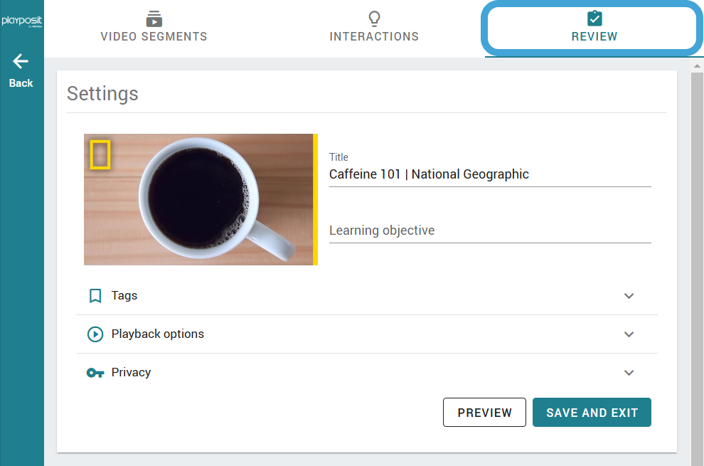Click Save and Exit
Screen dimensions: 704x466
[592, 412]
